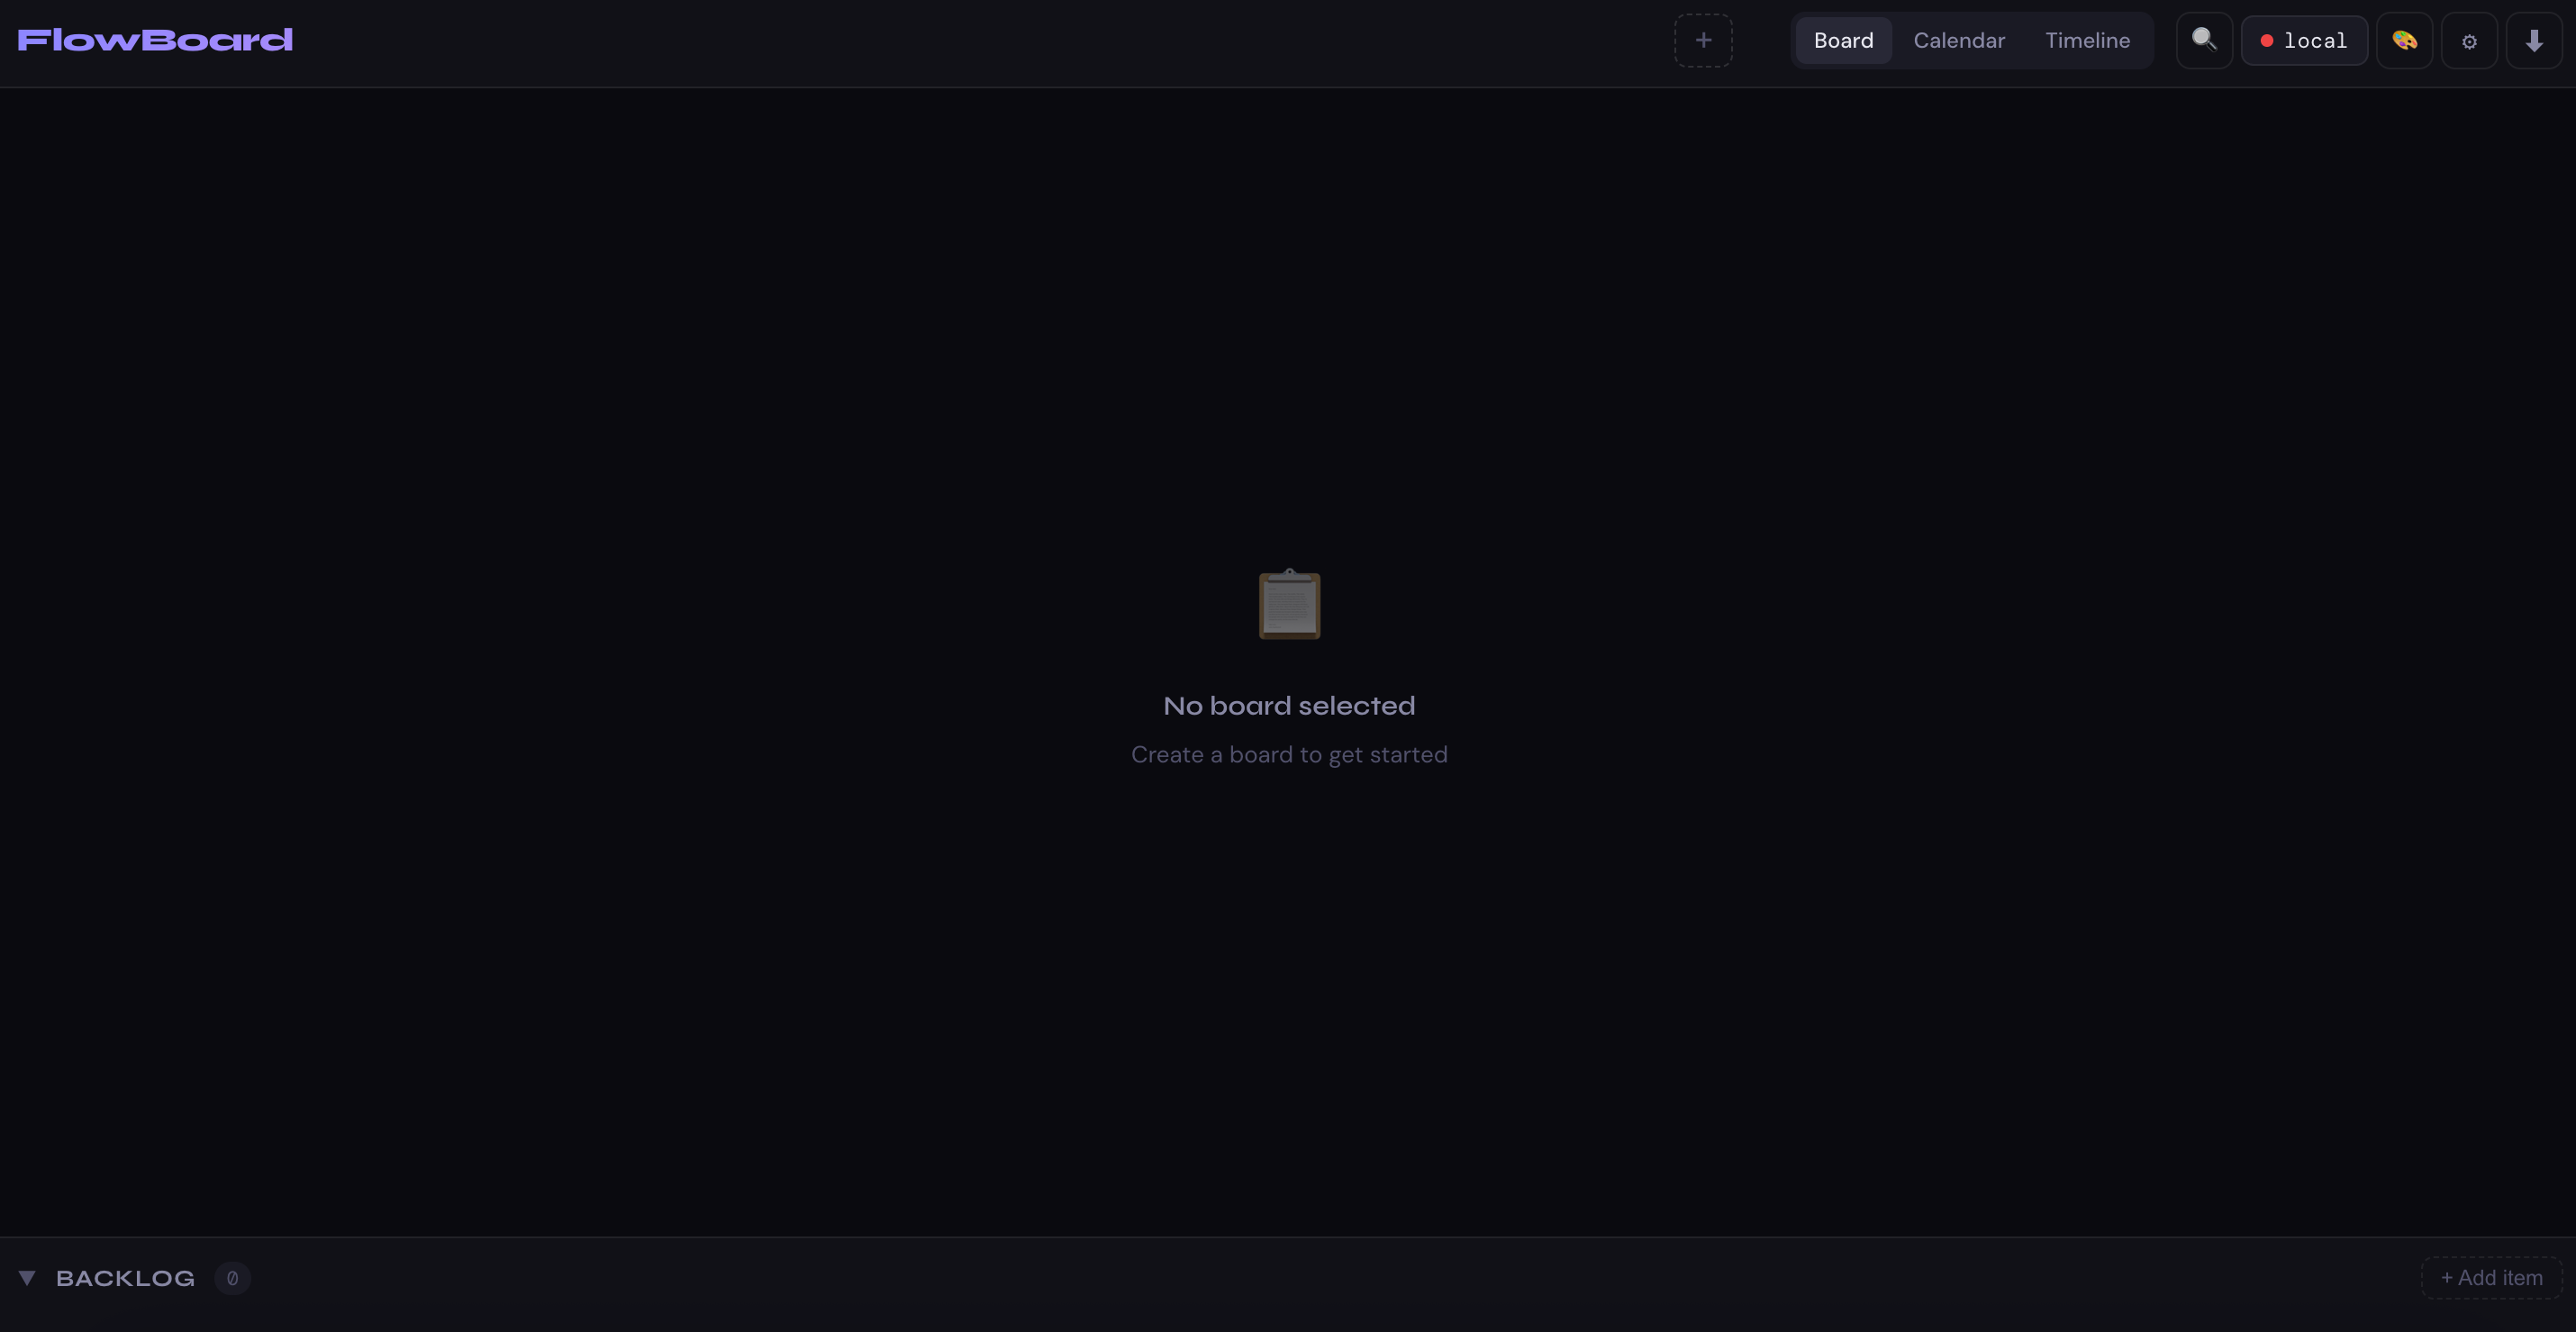Viewport: 2576px width, 1332px height.
Task: Click the clipboard empty-state icon
Action: (x=1289, y=605)
